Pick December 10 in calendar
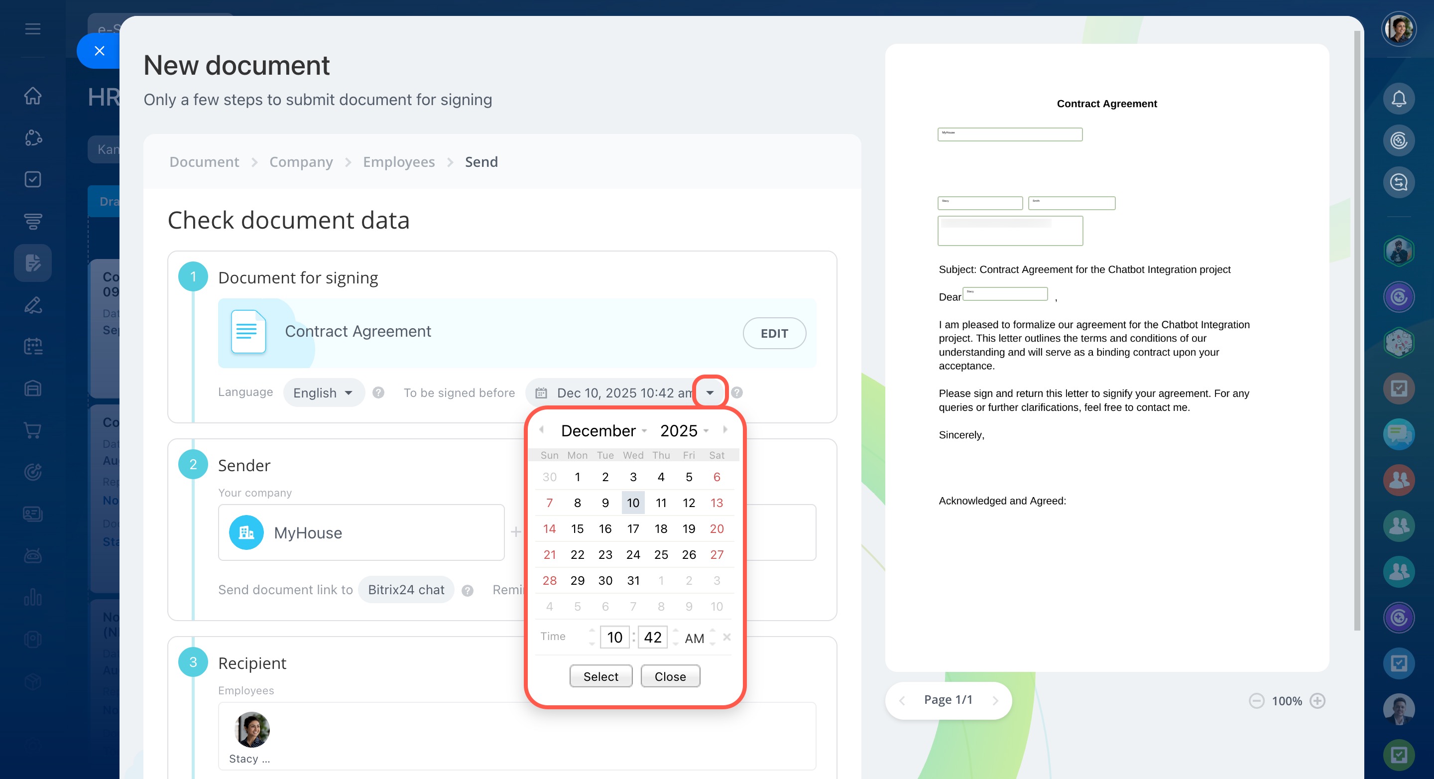The width and height of the screenshot is (1434, 779). coord(633,503)
